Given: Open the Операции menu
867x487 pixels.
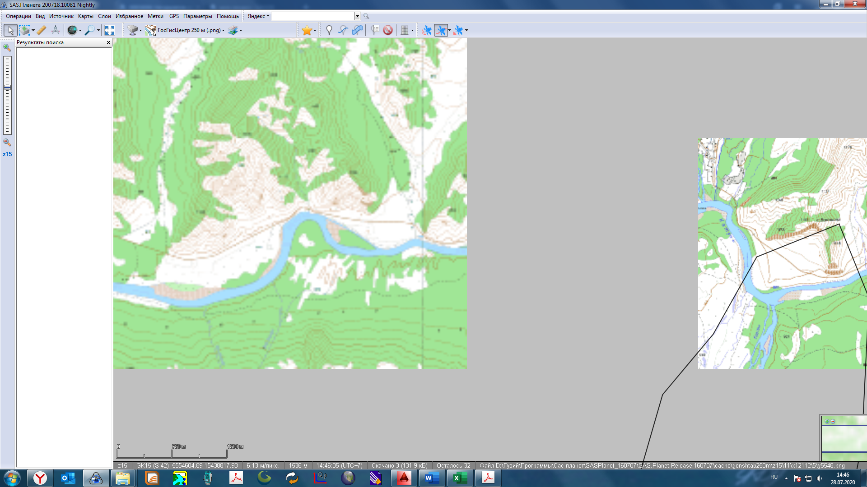Looking at the screenshot, I should [18, 16].
